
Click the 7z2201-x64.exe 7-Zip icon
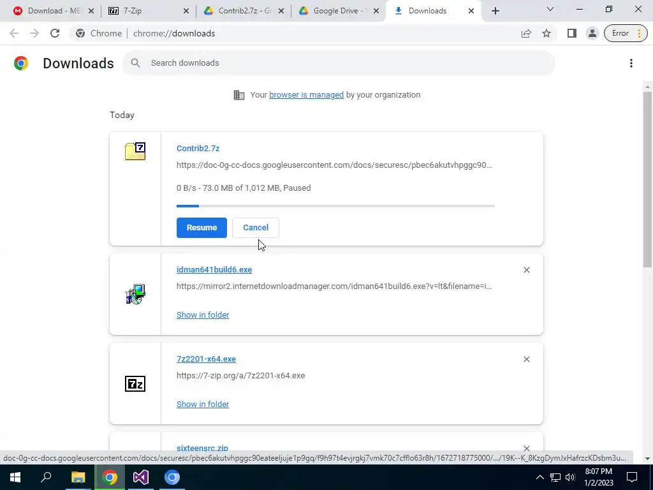(135, 383)
